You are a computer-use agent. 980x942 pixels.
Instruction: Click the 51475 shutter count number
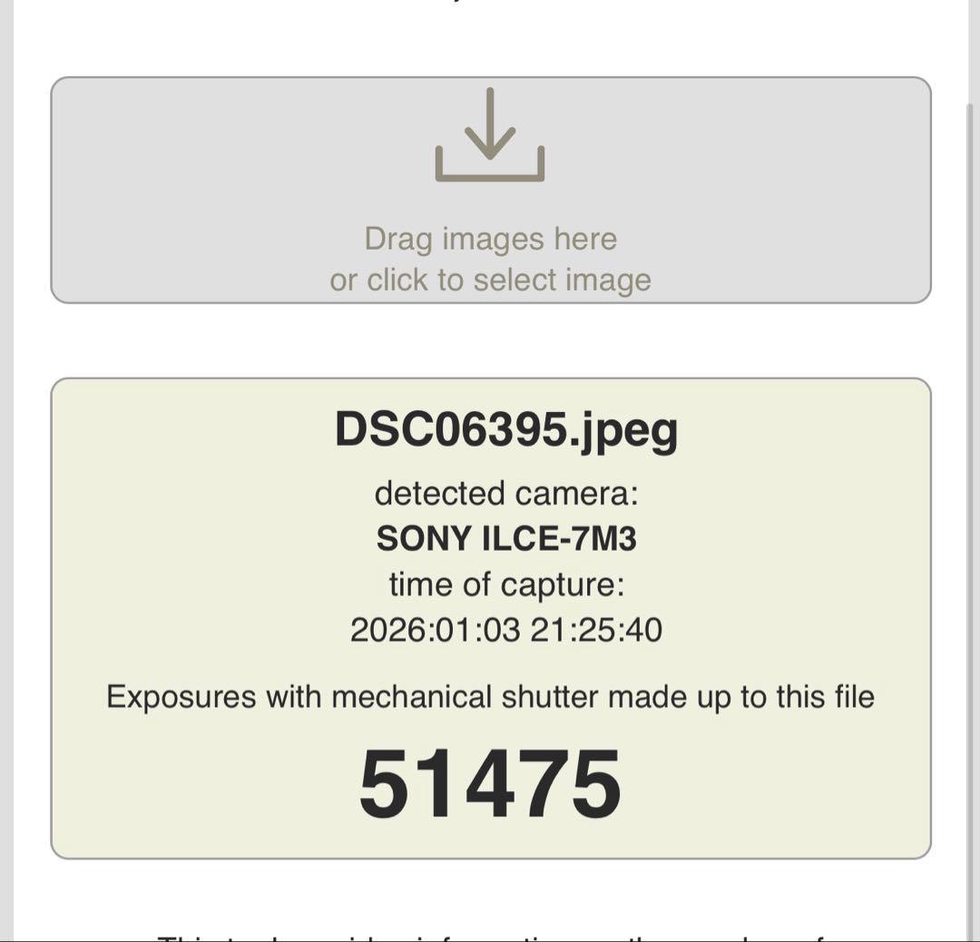(x=490, y=784)
